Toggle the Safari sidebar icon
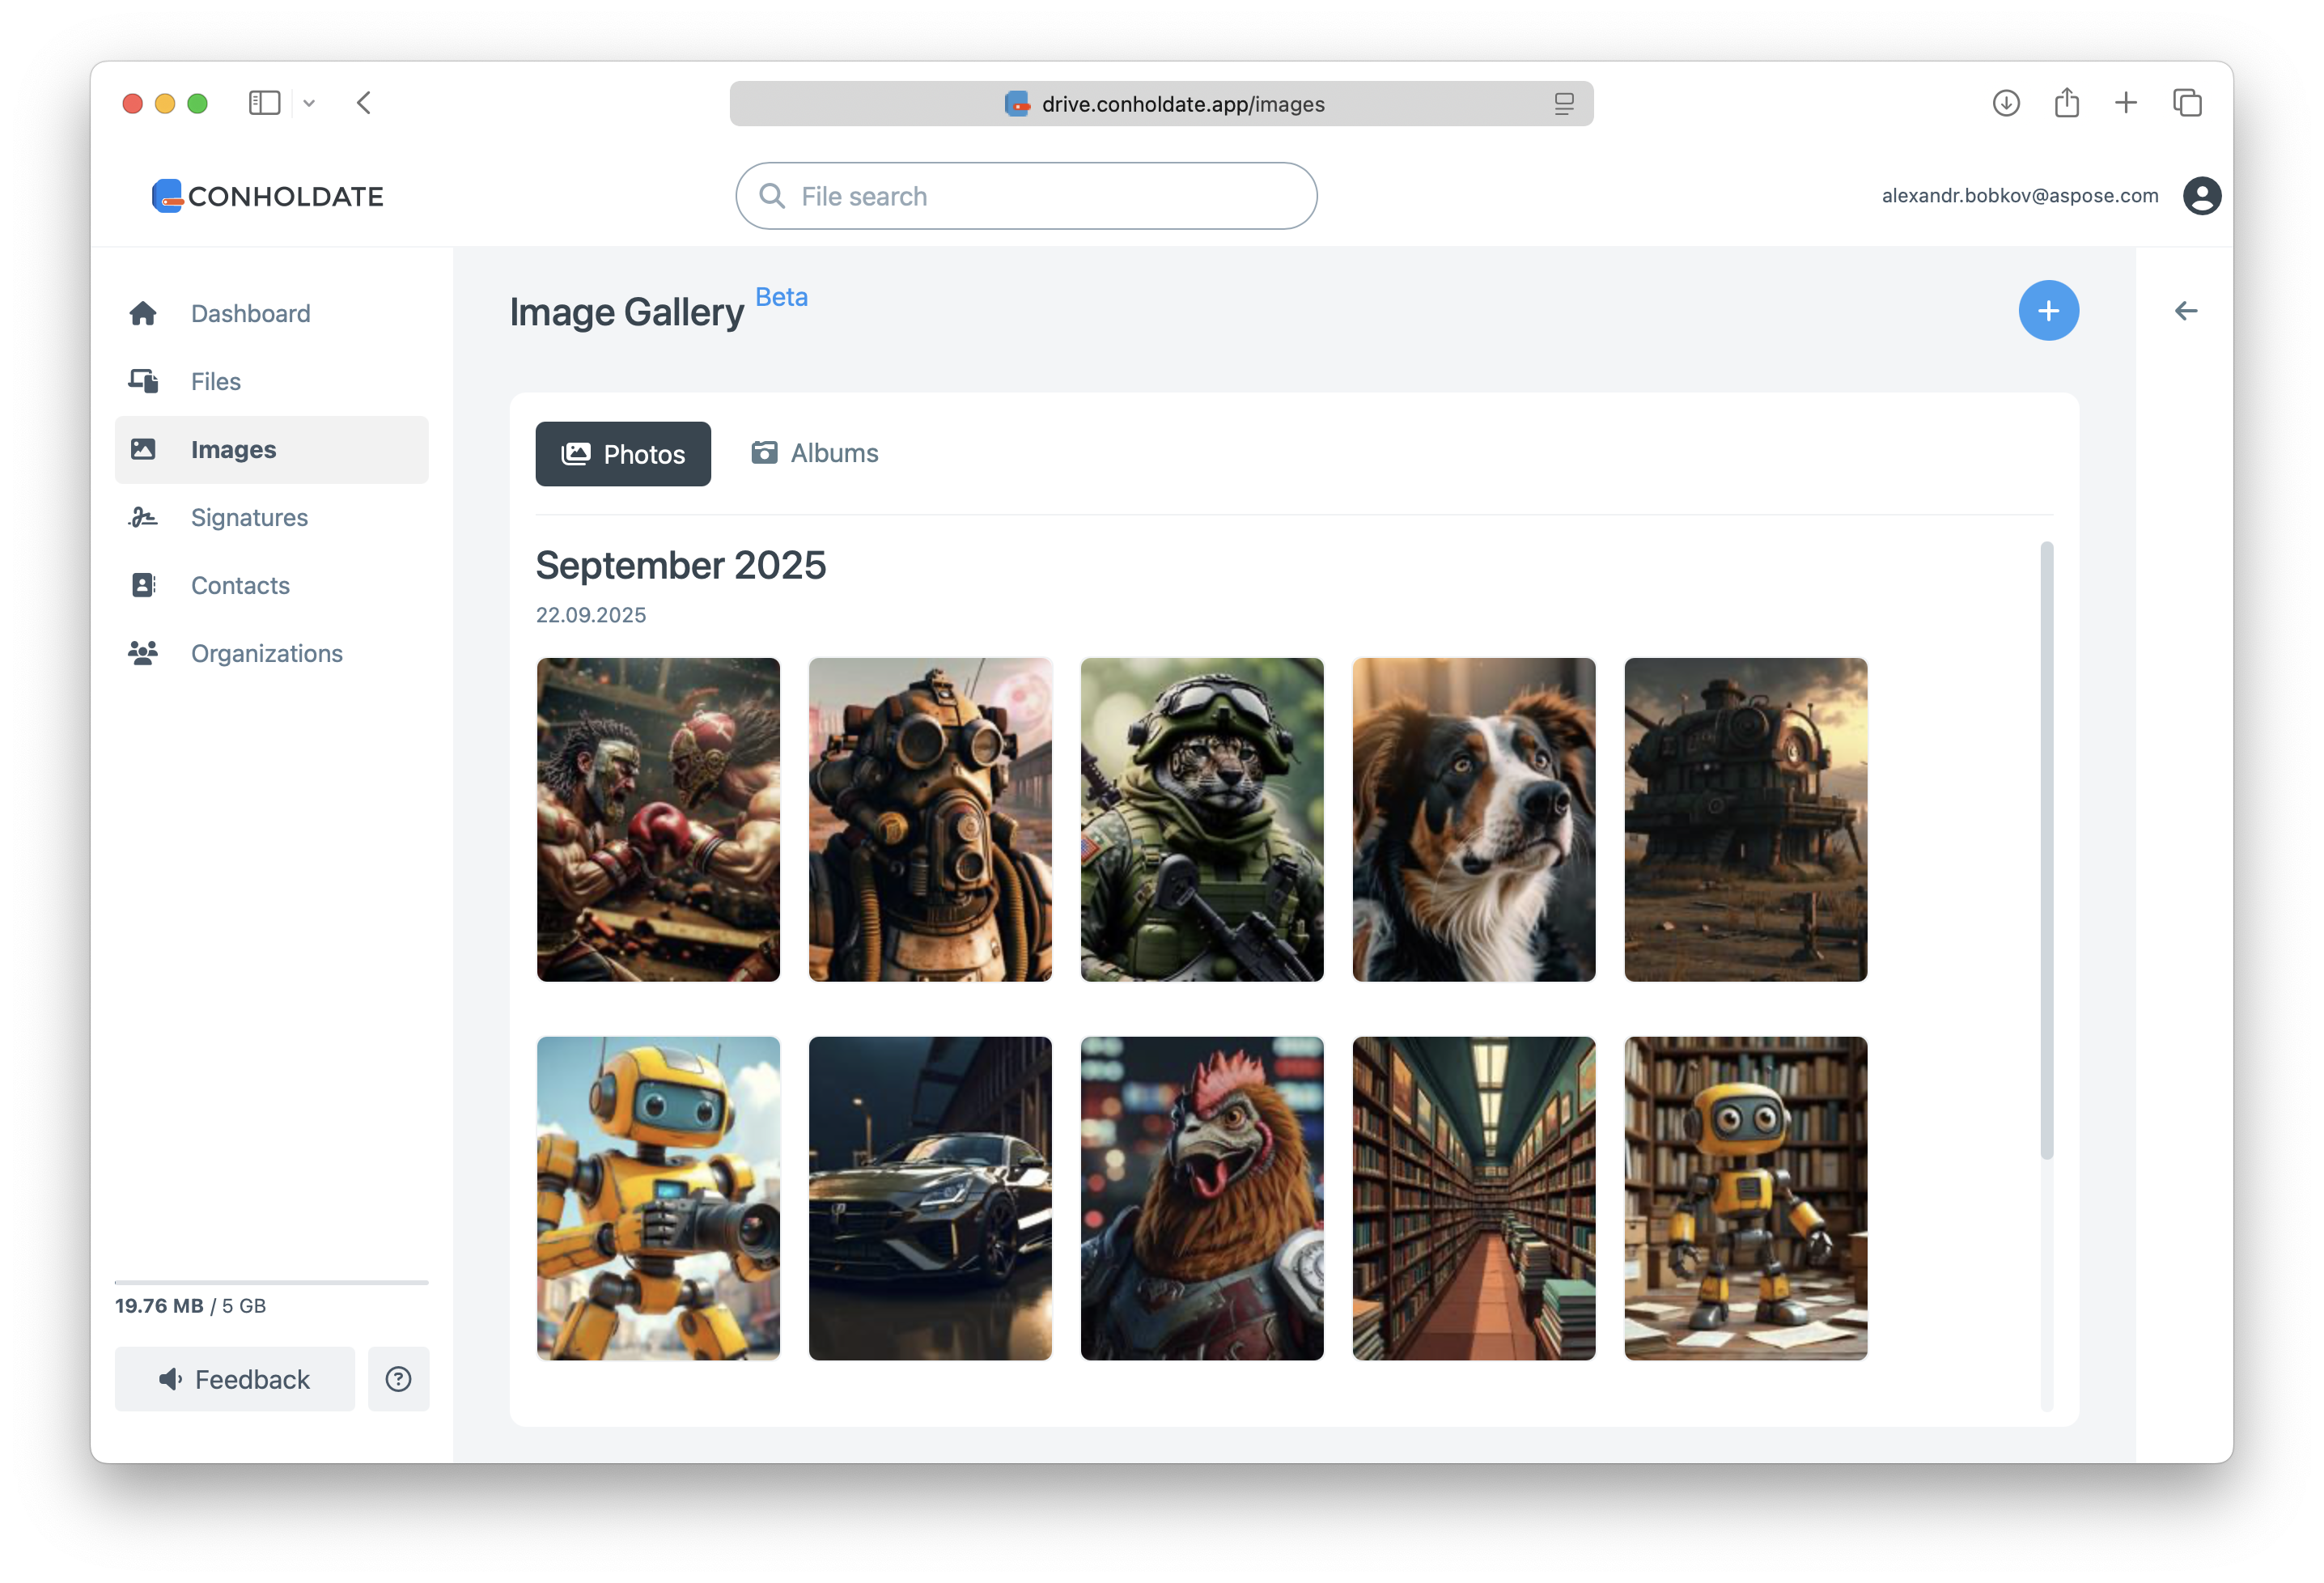Image resolution: width=2324 pixels, height=1583 pixels. pos(264,103)
